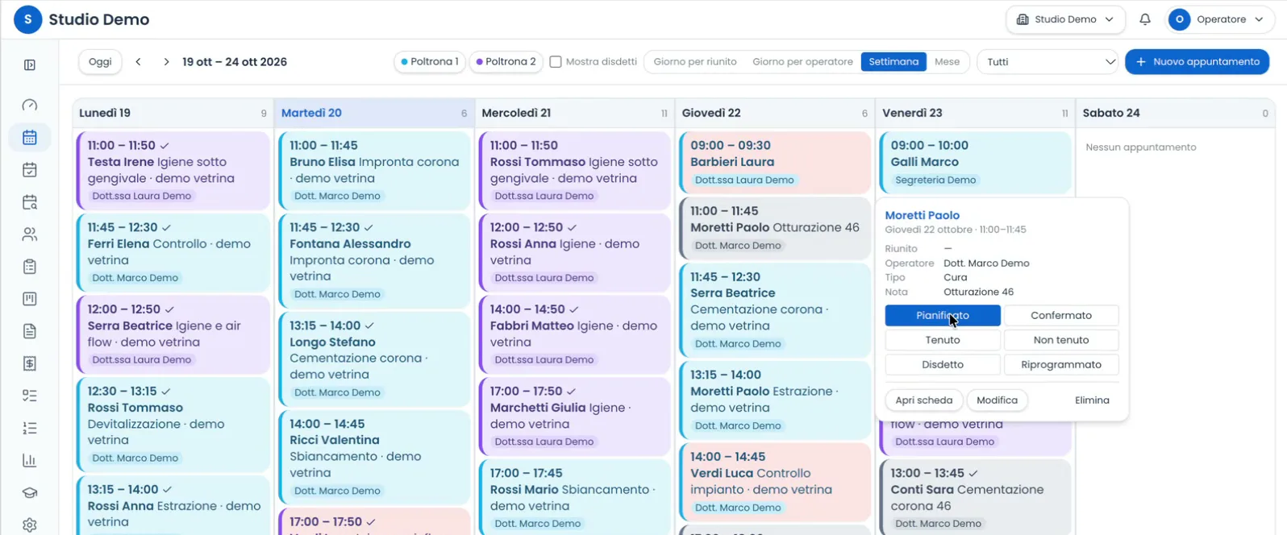Collapse the sidebar panel icon
Screen dimensions: 1287x535
point(30,65)
